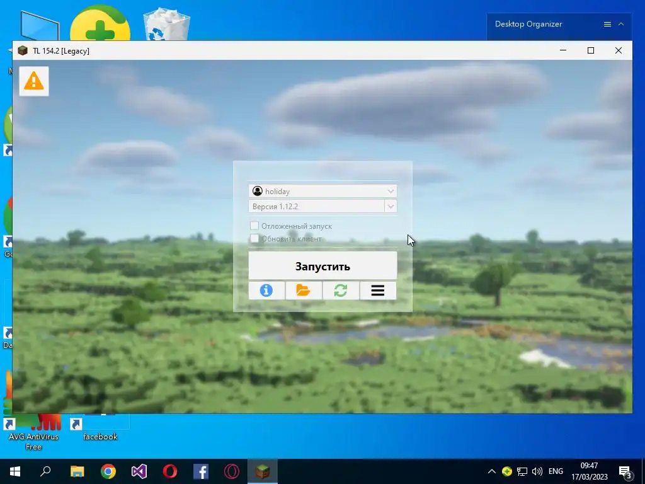The height and width of the screenshot is (484, 645).
Task: Click the Запустить launch button
Action: (322, 266)
